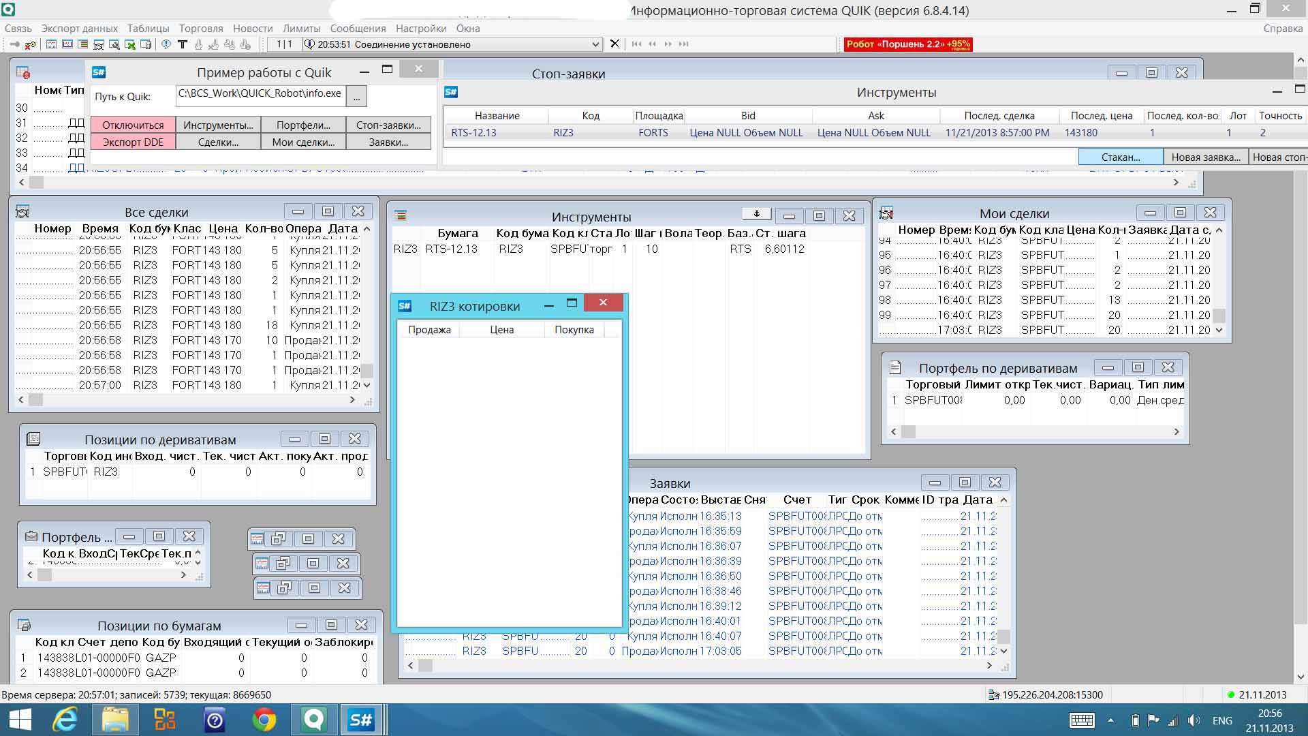Click the 6,60112 step cost cell in Инструменты
Screen dimensions: 1308x736
point(784,249)
